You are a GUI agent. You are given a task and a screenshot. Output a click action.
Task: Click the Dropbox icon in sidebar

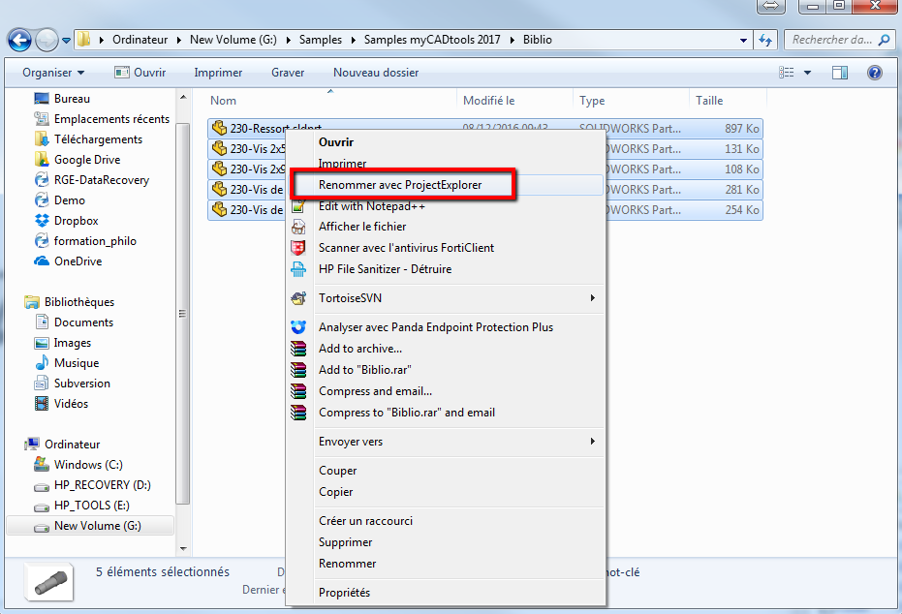pos(42,221)
